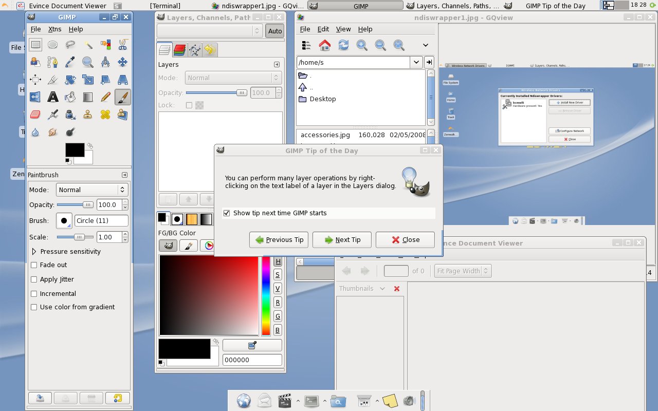Click the Home button in GQview toolbar

click(325, 45)
